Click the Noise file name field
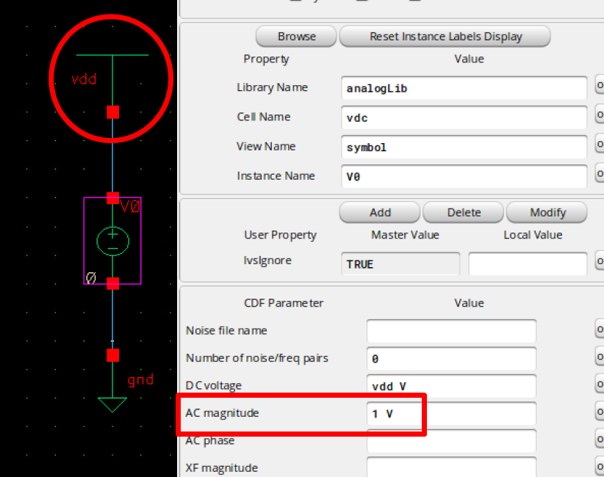Screen dimensions: 604x477 (x=451, y=331)
